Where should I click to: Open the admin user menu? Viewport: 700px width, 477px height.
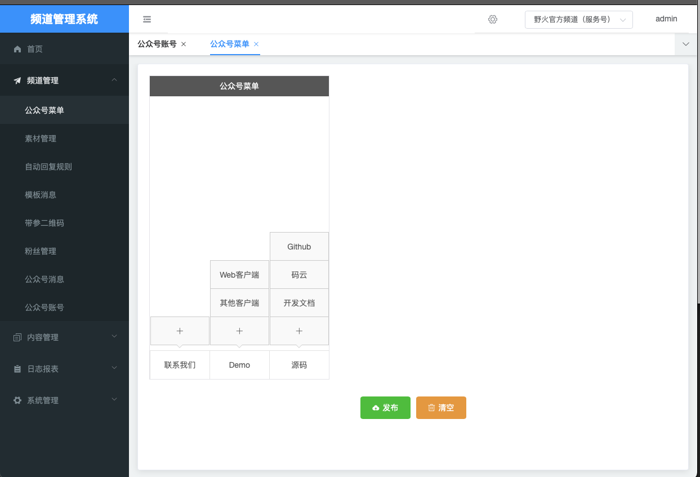[x=666, y=19]
